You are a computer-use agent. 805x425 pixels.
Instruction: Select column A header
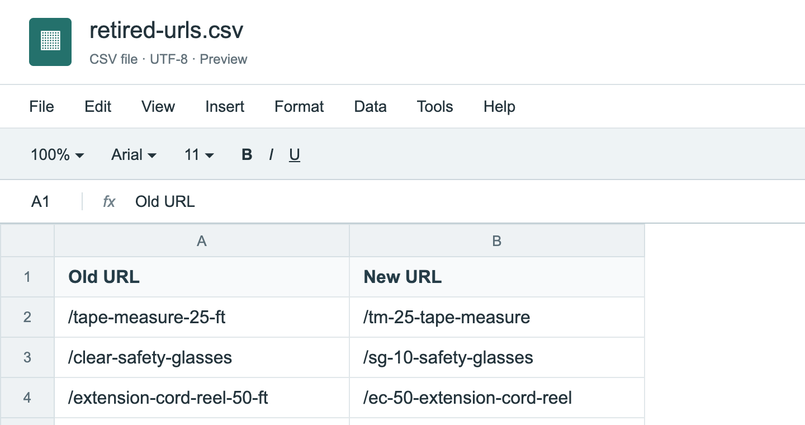[x=202, y=240]
